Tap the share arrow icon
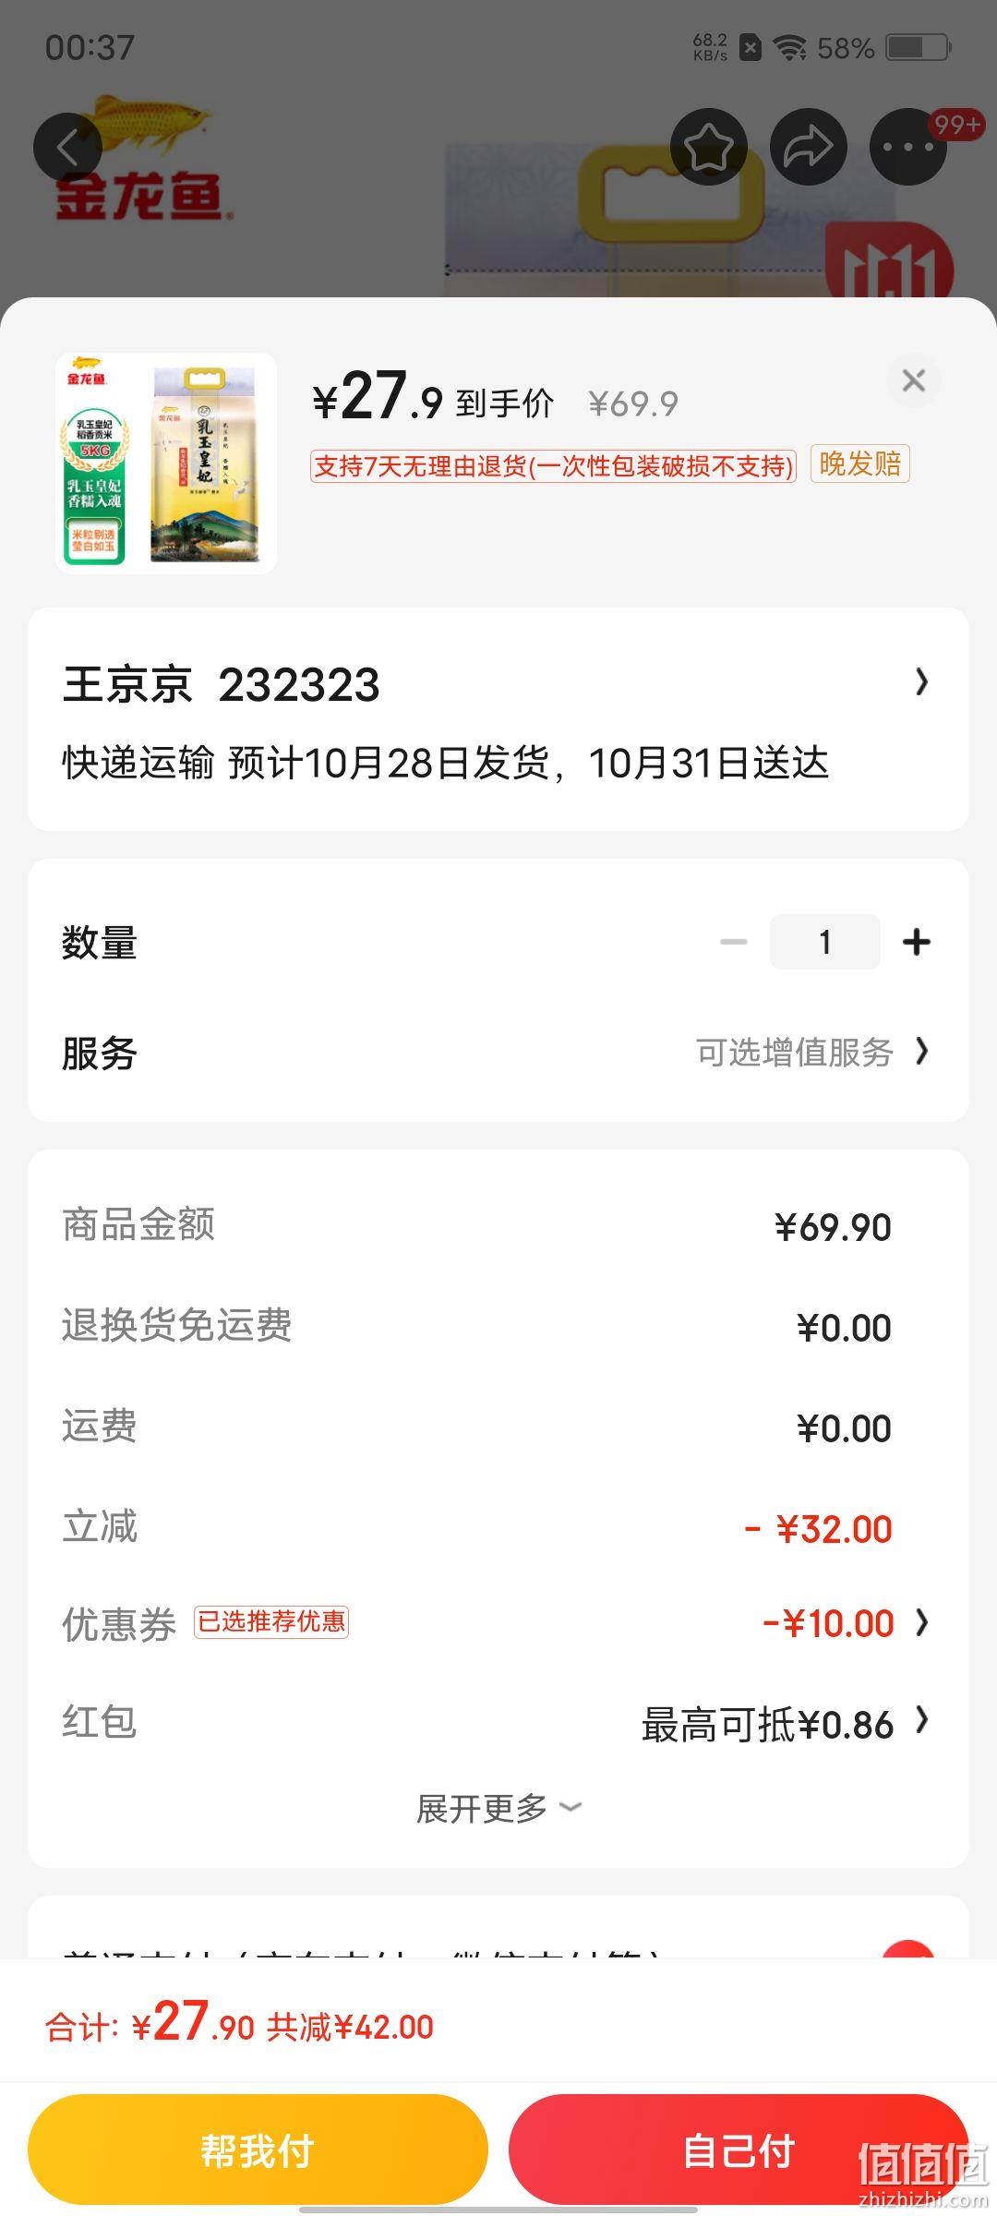997x2216 pixels. [x=808, y=147]
